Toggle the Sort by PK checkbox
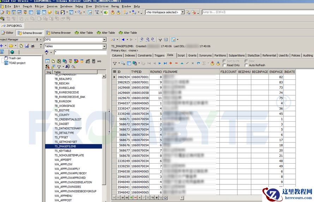The width and height of the screenshot is (314, 202). pyautogui.click(x=224, y=61)
